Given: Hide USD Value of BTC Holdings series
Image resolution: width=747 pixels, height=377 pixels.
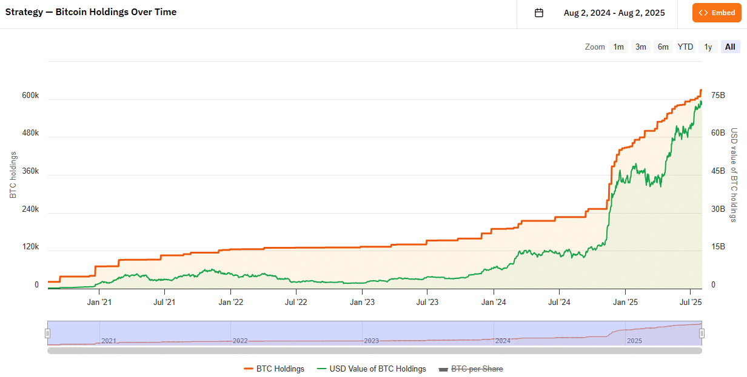Looking at the screenshot, I should (x=378, y=369).
